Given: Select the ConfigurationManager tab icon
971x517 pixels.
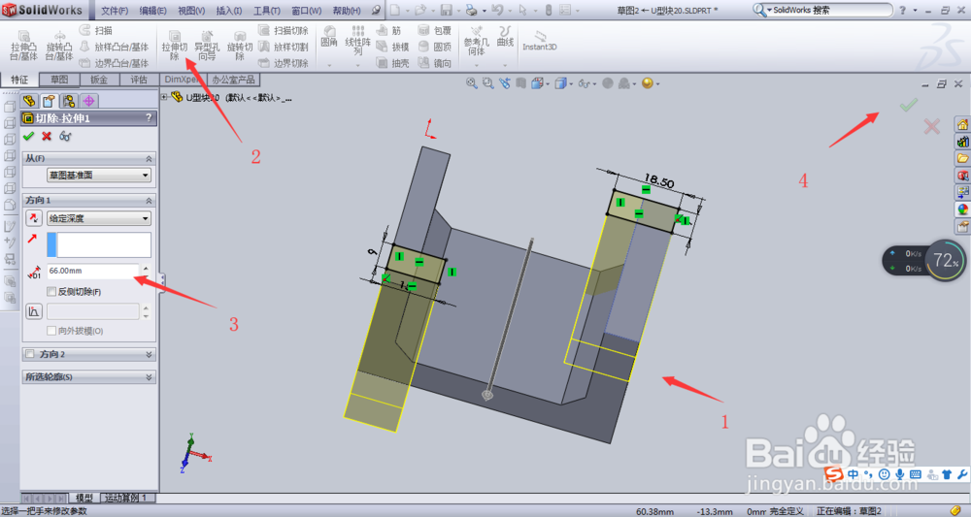Looking at the screenshot, I should click(x=68, y=101).
